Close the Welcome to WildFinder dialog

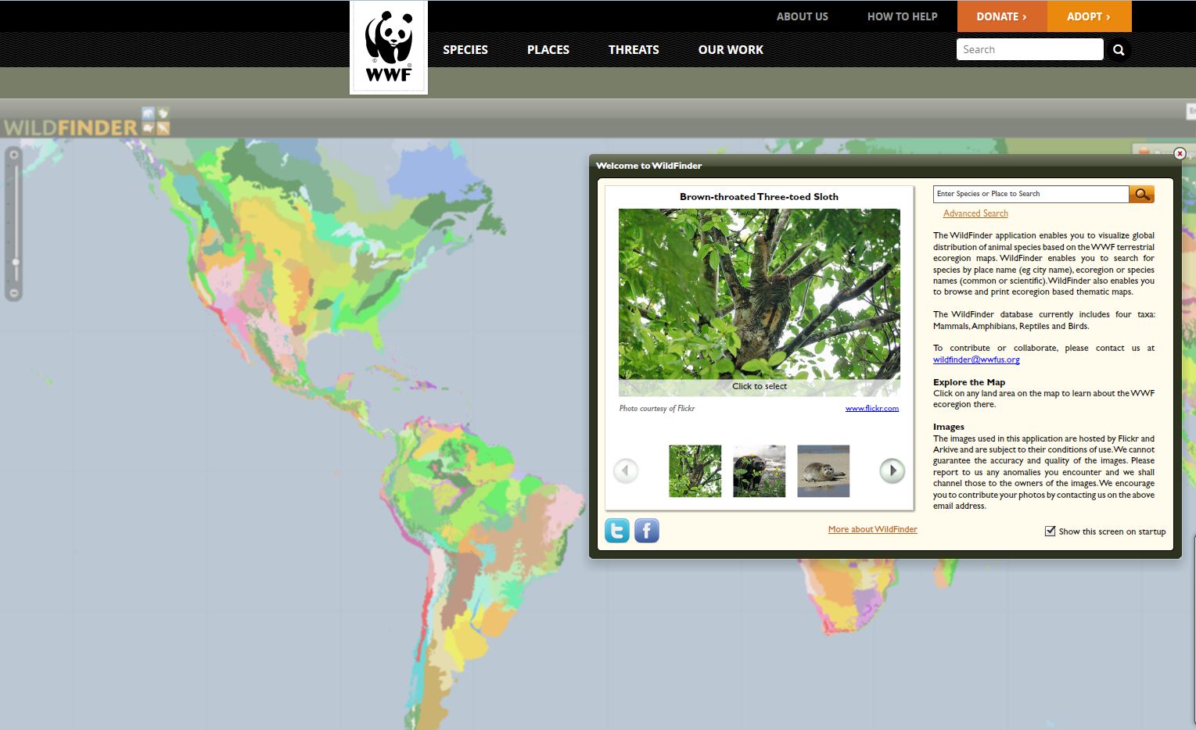pos(1180,154)
